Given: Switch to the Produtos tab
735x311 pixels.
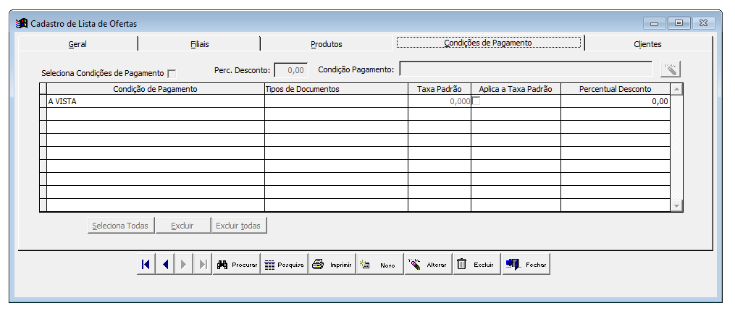Looking at the screenshot, I should tap(327, 44).
